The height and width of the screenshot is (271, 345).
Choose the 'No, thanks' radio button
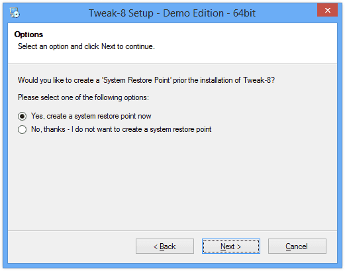(23, 129)
